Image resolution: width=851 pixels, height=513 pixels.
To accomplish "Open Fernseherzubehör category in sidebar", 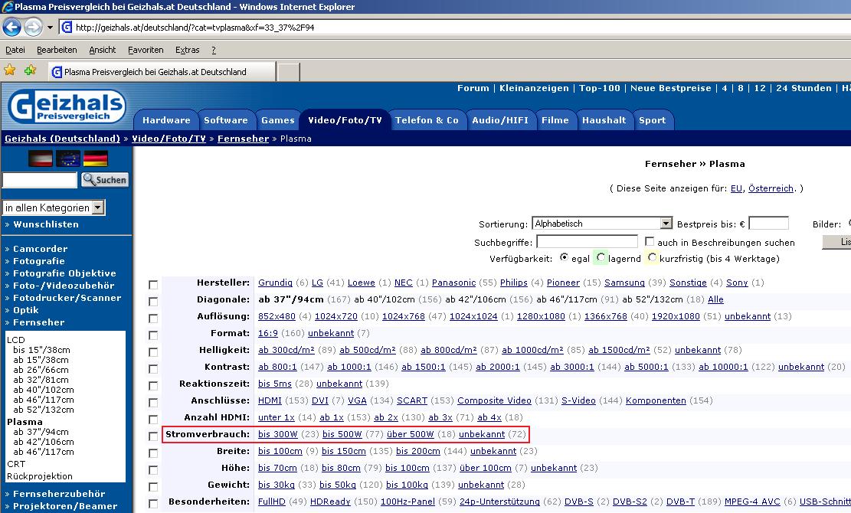I will coord(59,494).
